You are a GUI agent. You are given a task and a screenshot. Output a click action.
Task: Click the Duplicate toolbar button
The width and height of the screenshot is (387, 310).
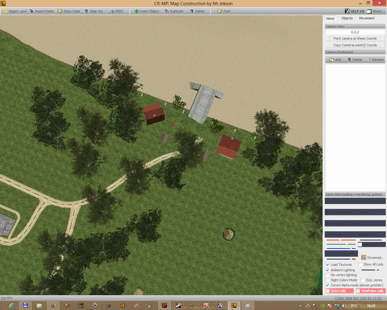174,11
